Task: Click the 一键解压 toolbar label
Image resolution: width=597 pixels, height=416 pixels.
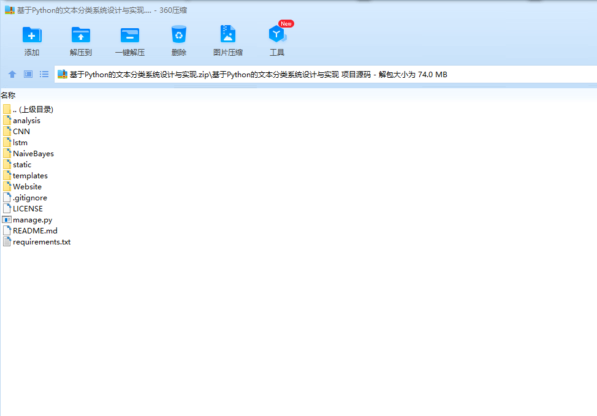Action: pyautogui.click(x=130, y=53)
